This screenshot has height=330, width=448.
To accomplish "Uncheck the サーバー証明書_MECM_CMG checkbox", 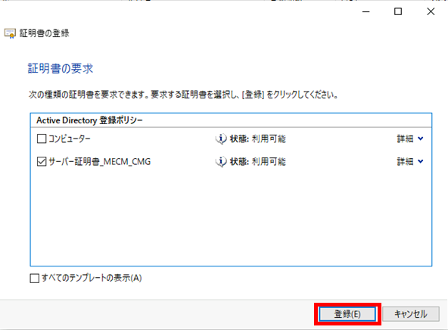I will click(x=42, y=162).
